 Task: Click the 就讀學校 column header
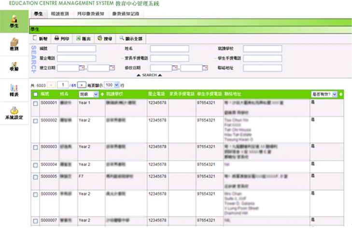coord(114,94)
